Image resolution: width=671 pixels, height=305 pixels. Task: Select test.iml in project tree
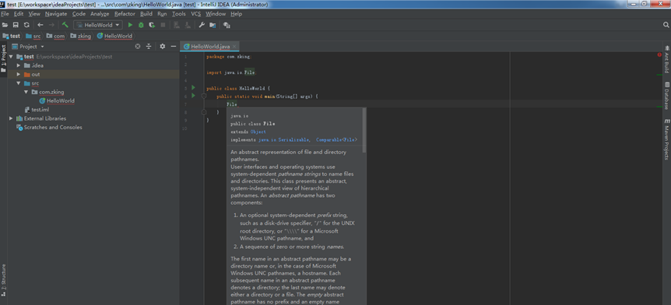point(37,110)
